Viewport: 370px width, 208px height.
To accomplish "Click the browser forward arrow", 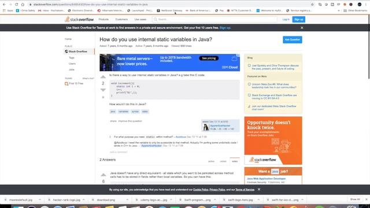I will point(10,5).
